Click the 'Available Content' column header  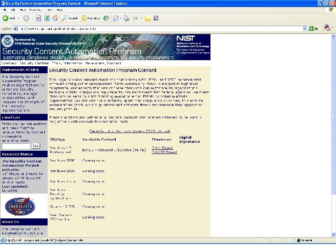point(99,140)
